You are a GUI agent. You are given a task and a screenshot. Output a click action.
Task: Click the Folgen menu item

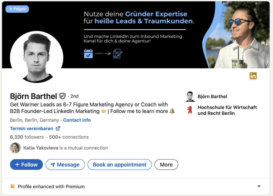pyautogui.click(x=17, y=9)
